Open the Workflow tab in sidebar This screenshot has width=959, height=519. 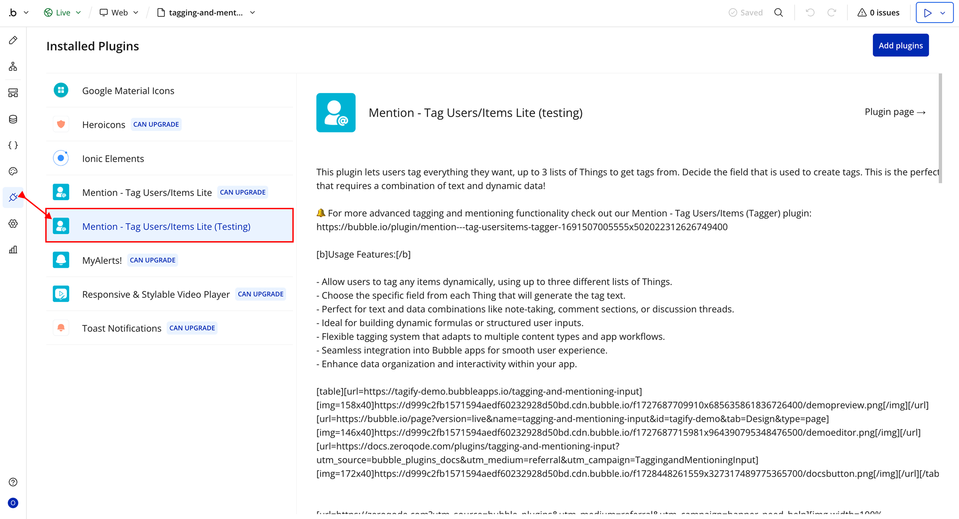pyautogui.click(x=13, y=67)
